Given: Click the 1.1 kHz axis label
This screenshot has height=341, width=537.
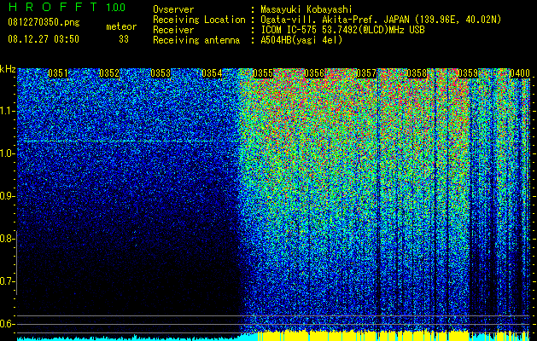Looking at the screenshot, I should tap(7, 111).
